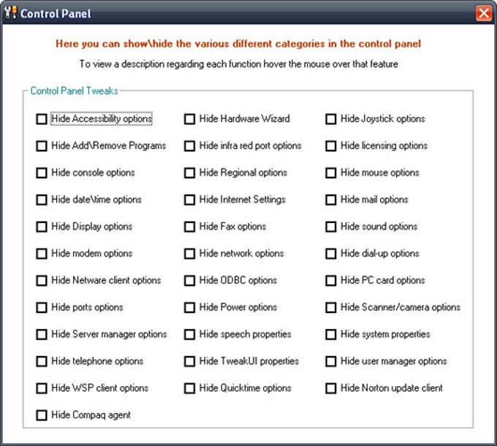
Task: Check Hide Scanner/camera options
Action: [x=331, y=308]
